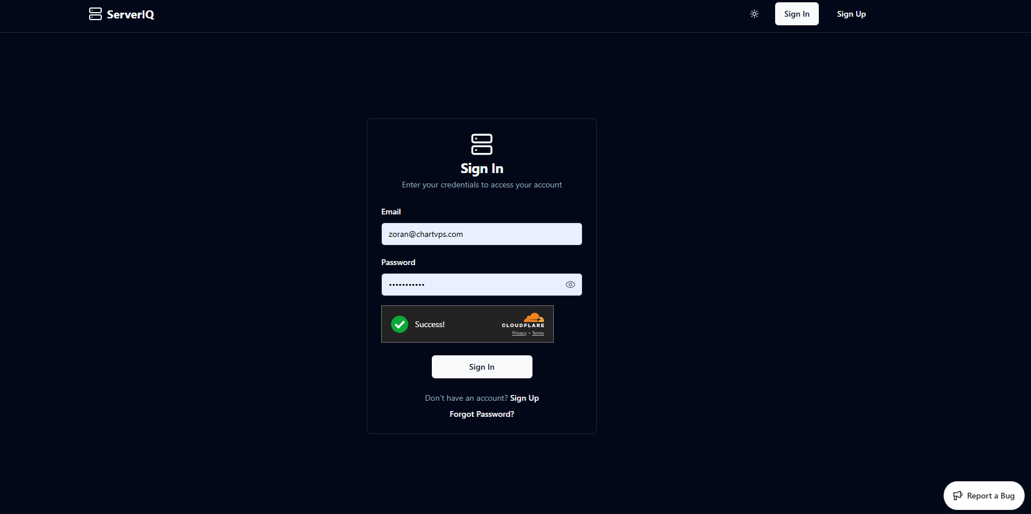This screenshot has width=1031, height=514.
Task: Click the server icon above the Sign In heading
Action: coord(481,144)
